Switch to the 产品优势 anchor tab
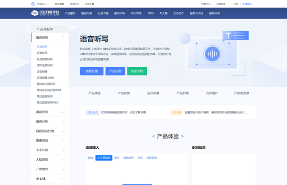The width and height of the screenshot is (287, 185). pyautogui.click(x=124, y=93)
